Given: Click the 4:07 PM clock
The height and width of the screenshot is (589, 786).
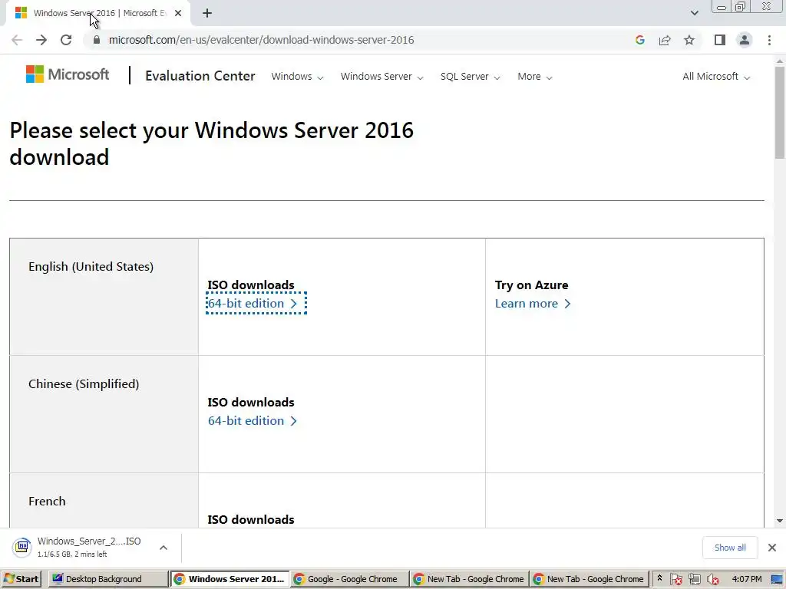Looking at the screenshot, I should click(x=746, y=579).
